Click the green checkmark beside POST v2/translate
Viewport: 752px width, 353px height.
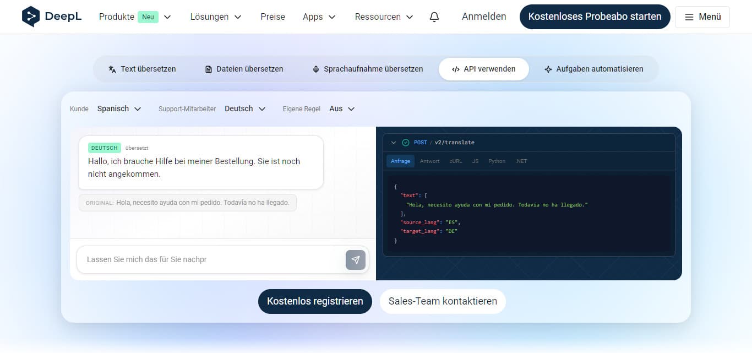pyautogui.click(x=405, y=142)
